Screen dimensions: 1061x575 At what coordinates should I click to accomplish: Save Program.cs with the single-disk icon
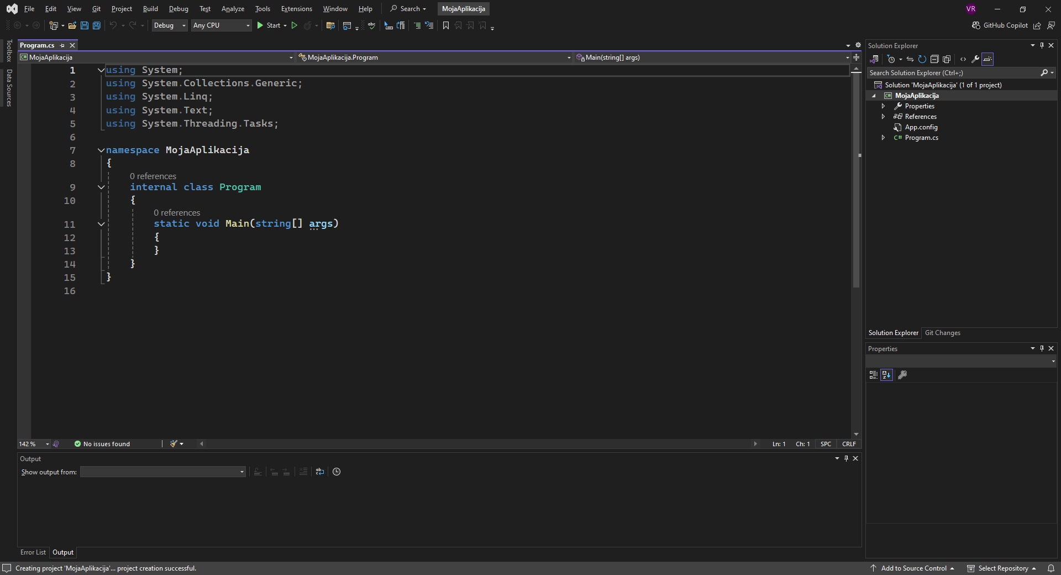click(x=85, y=25)
